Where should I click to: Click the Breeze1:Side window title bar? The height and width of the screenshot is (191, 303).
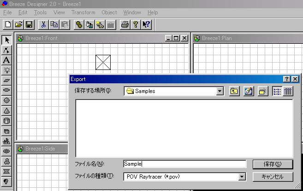42,149
